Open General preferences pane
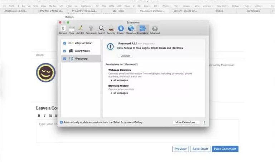 (63, 30)
